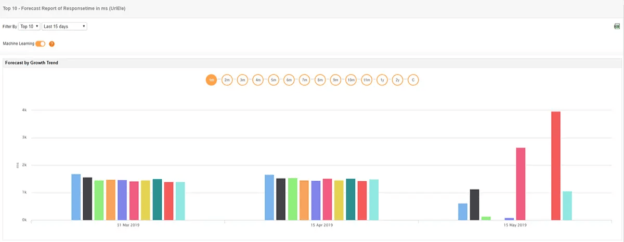
Task: Select the 9m forecast period
Action: 336,80
